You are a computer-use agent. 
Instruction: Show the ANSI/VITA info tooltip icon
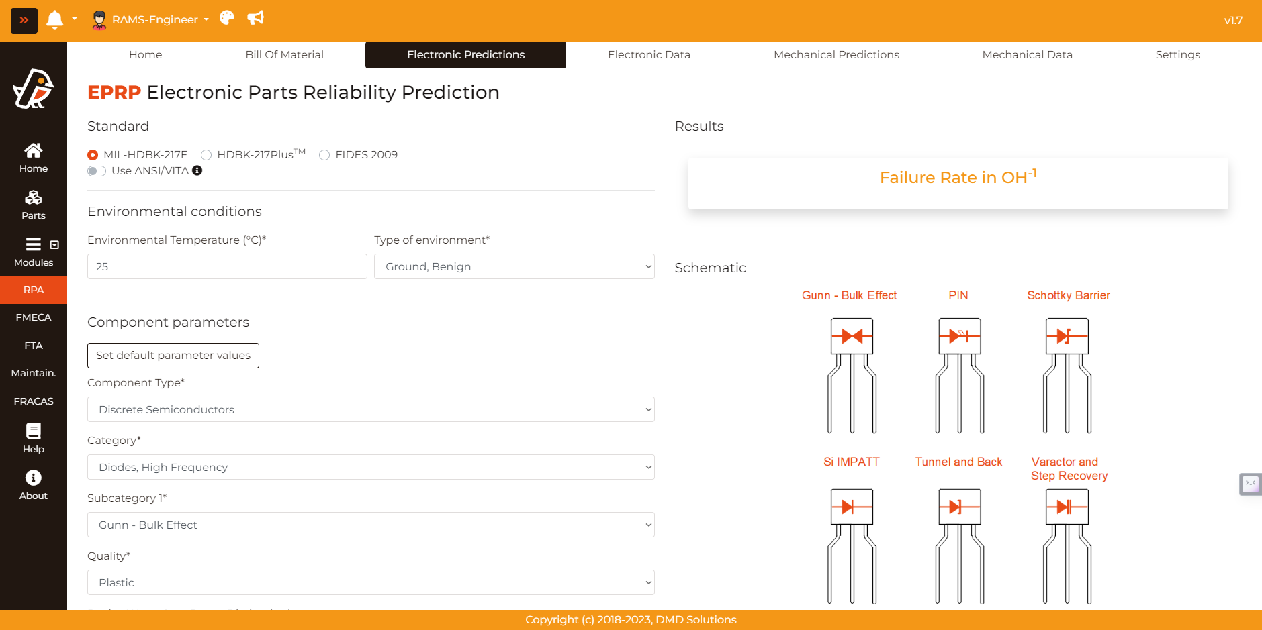click(197, 170)
